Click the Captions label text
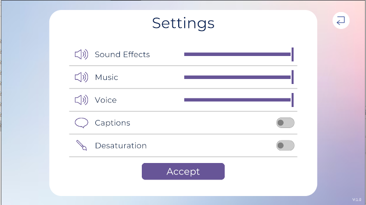Viewport: 366px width, 205px height. pyautogui.click(x=112, y=123)
